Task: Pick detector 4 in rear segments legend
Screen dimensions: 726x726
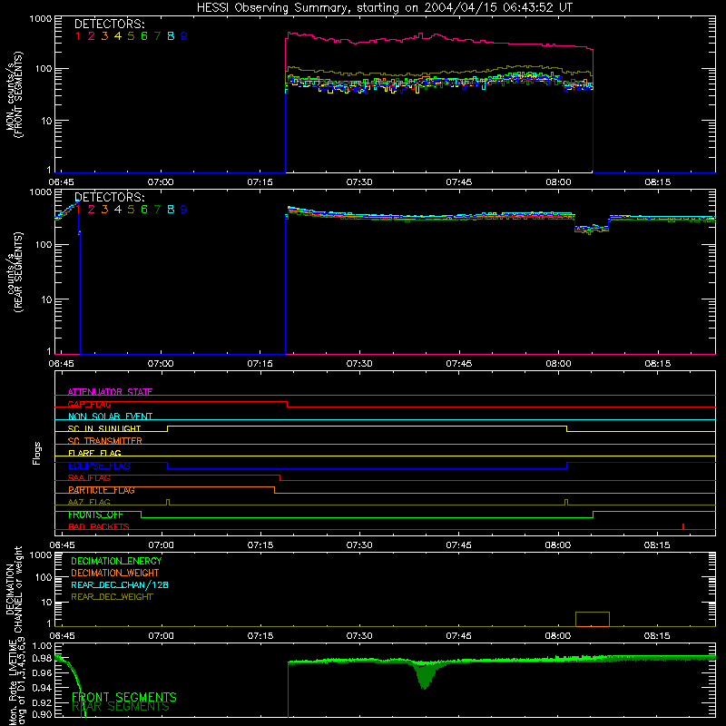Action: (x=118, y=210)
